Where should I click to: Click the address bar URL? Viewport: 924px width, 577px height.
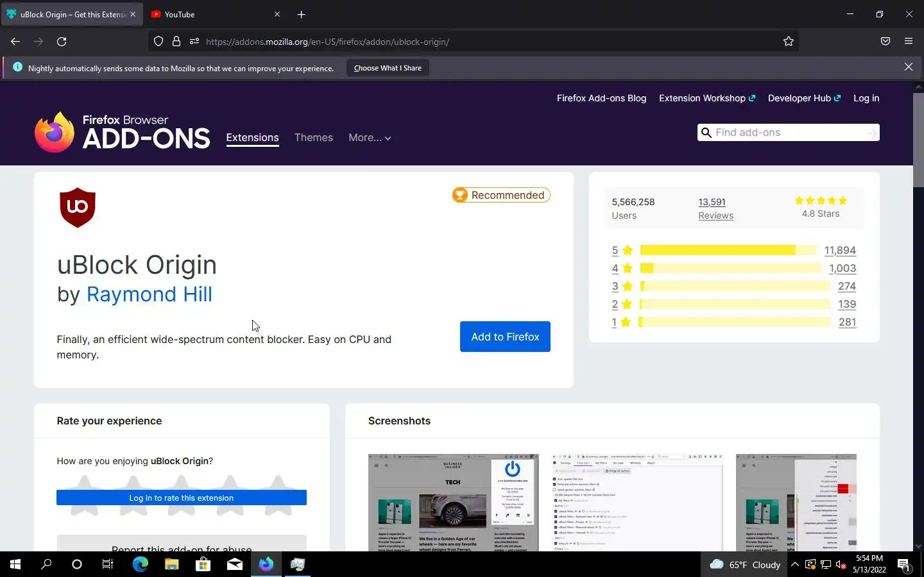pos(327,42)
